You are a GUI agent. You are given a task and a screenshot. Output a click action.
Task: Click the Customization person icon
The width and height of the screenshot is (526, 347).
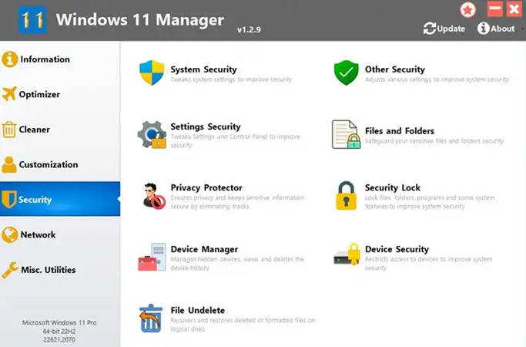9,164
